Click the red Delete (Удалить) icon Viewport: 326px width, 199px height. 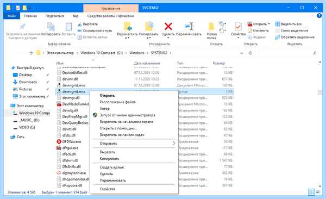(168, 27)
